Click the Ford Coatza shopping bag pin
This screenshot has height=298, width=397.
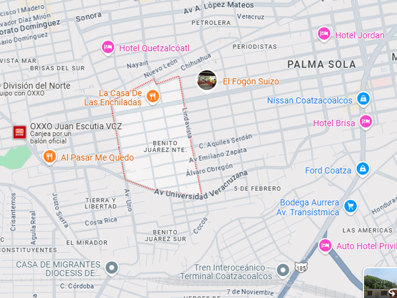coord(363,169)
